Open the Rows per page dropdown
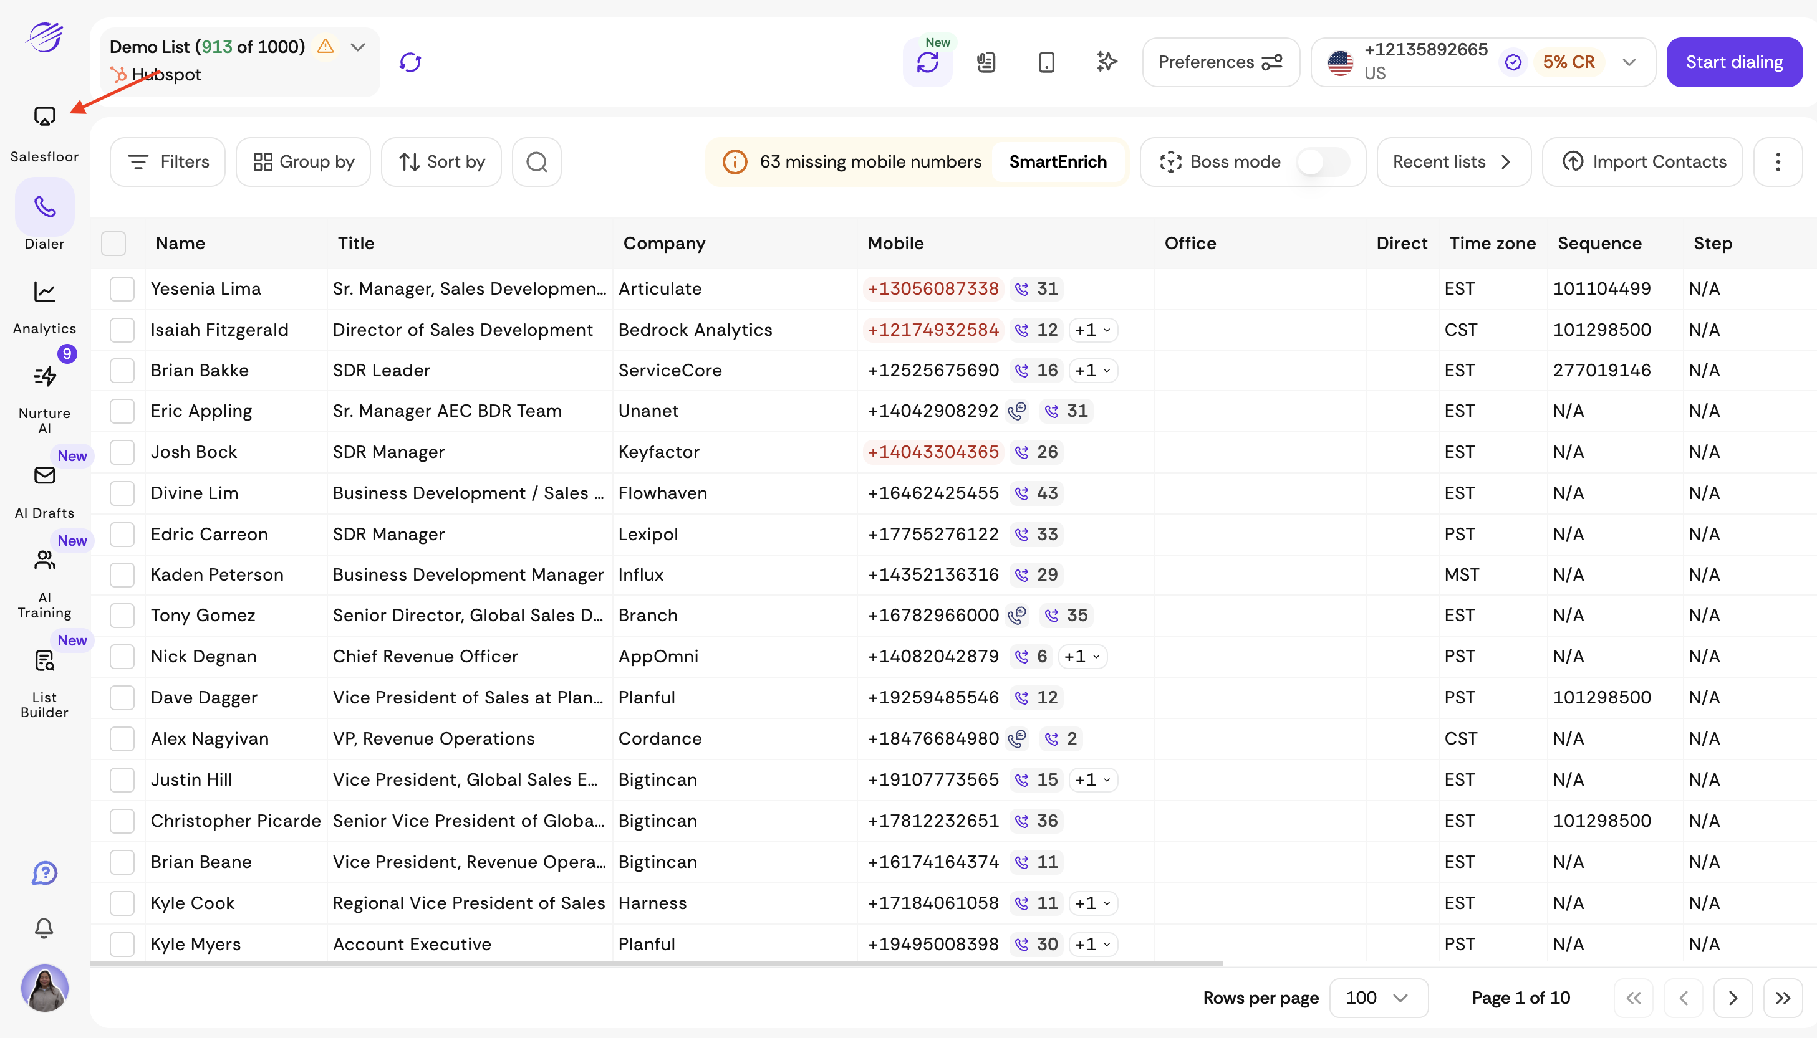This screenshot has height=1038, width=1817. pos(1377,998)
